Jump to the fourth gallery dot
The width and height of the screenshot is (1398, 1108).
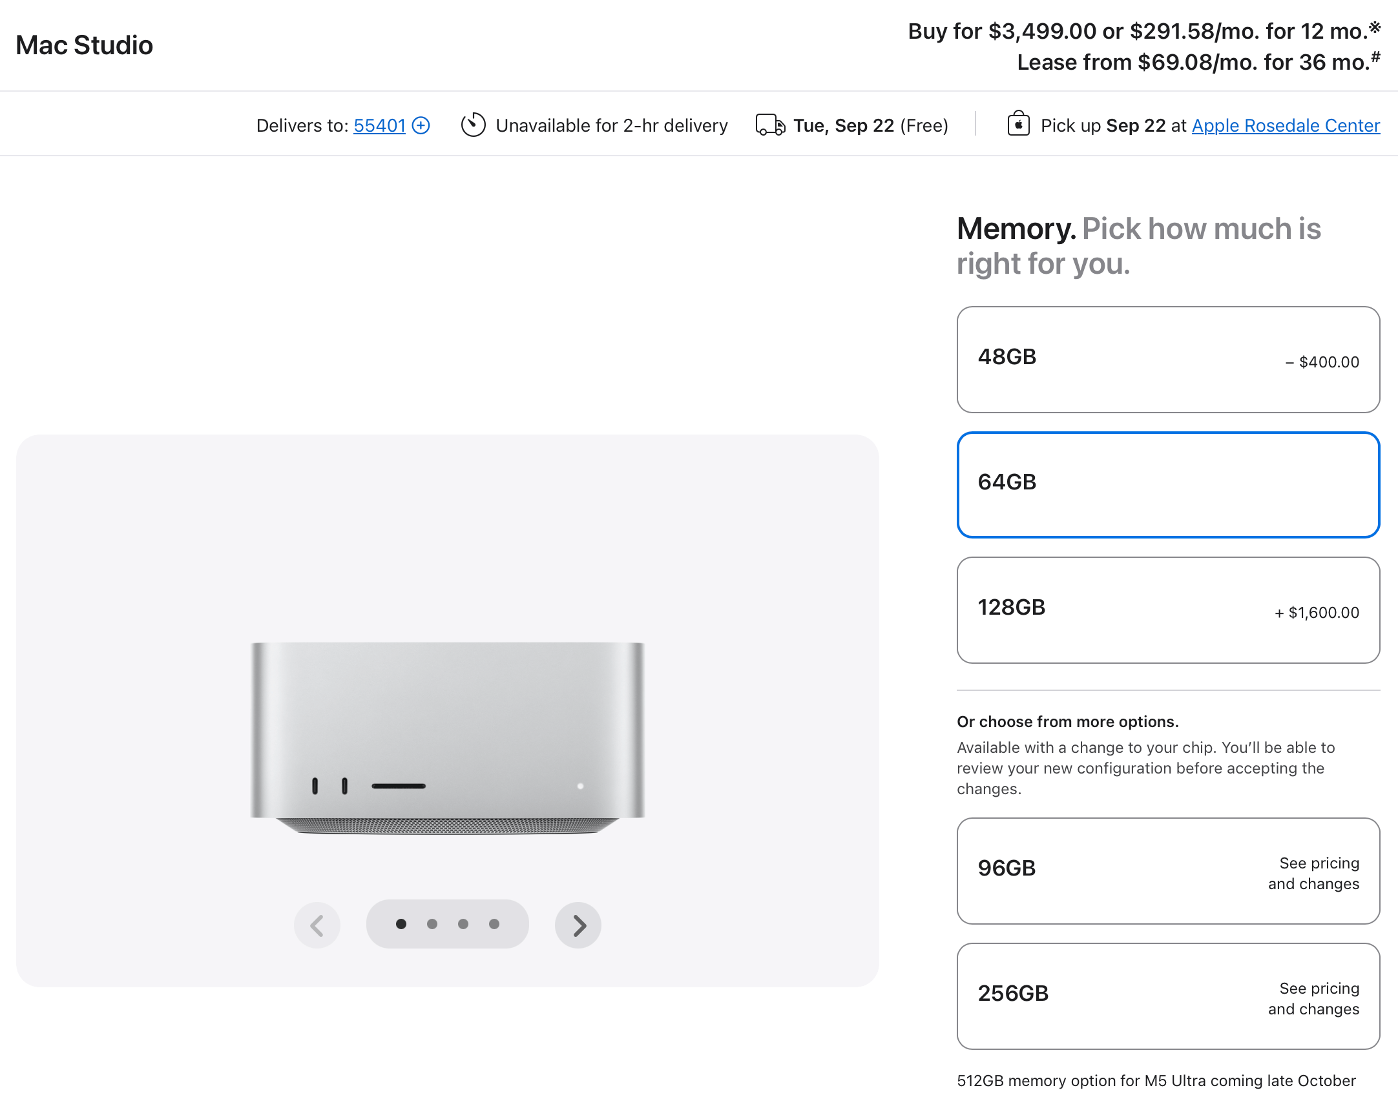pos(494,924)
